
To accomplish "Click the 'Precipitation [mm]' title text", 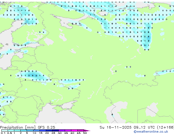I will click(18, 127).
